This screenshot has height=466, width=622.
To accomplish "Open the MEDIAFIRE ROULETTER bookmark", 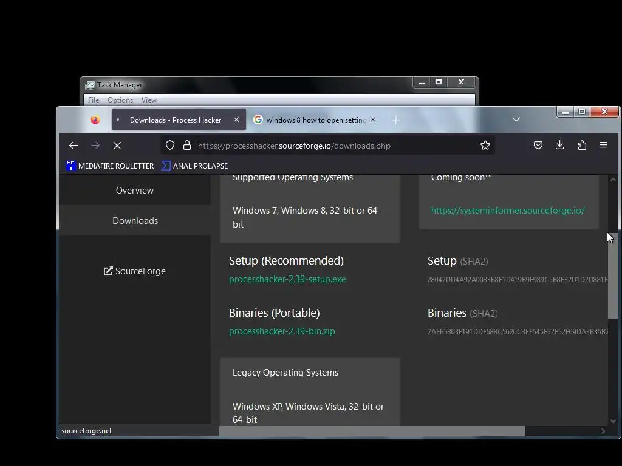I will [110, 166].
